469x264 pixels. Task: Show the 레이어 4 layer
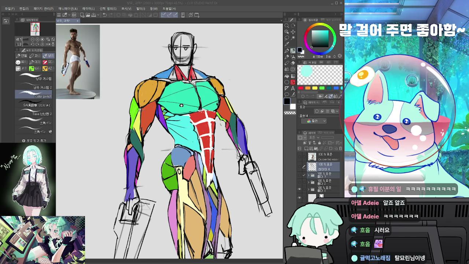point(299,167)
